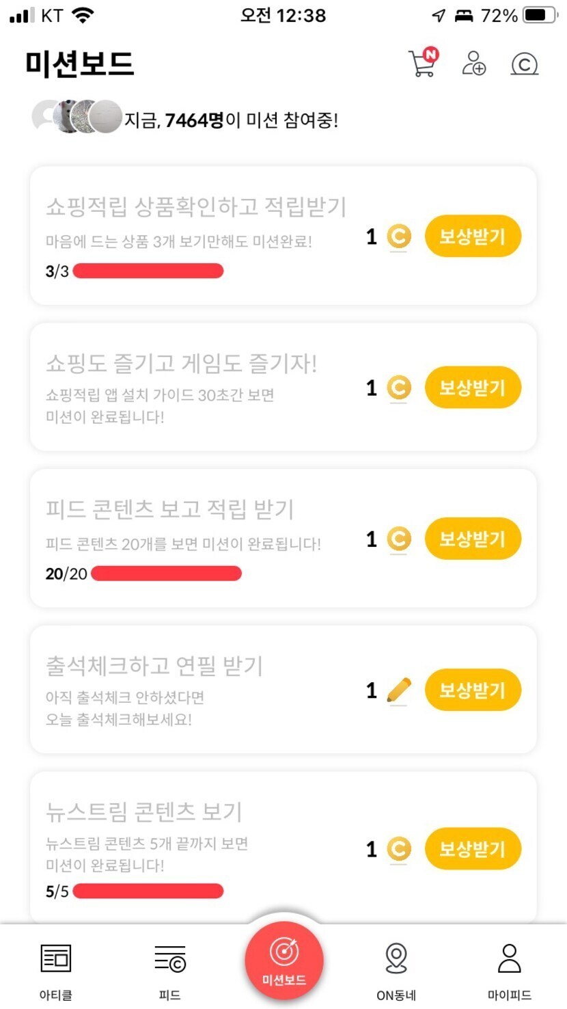Tap the participant avatars thumbnail group
The height and width of the screenshot is (1009, 567).
[x=77, y=117]
